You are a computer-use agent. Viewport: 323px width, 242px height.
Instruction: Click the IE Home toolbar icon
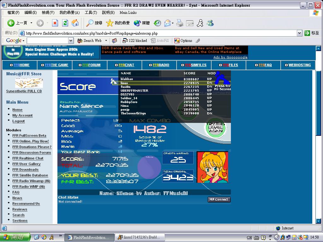coord(75,23)
